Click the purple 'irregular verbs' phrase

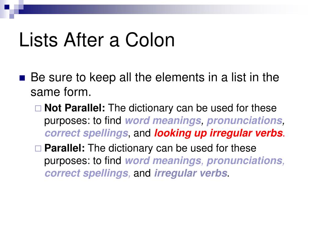pyautogui.click(x=191, y=173)
